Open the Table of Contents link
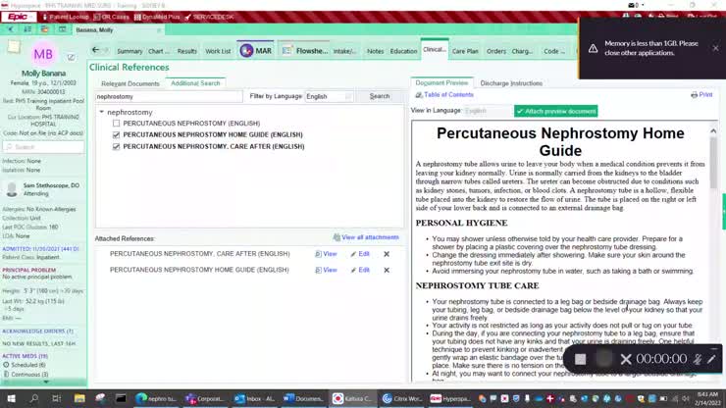Screen dimensions: 726x408 [x=444, y=94]
